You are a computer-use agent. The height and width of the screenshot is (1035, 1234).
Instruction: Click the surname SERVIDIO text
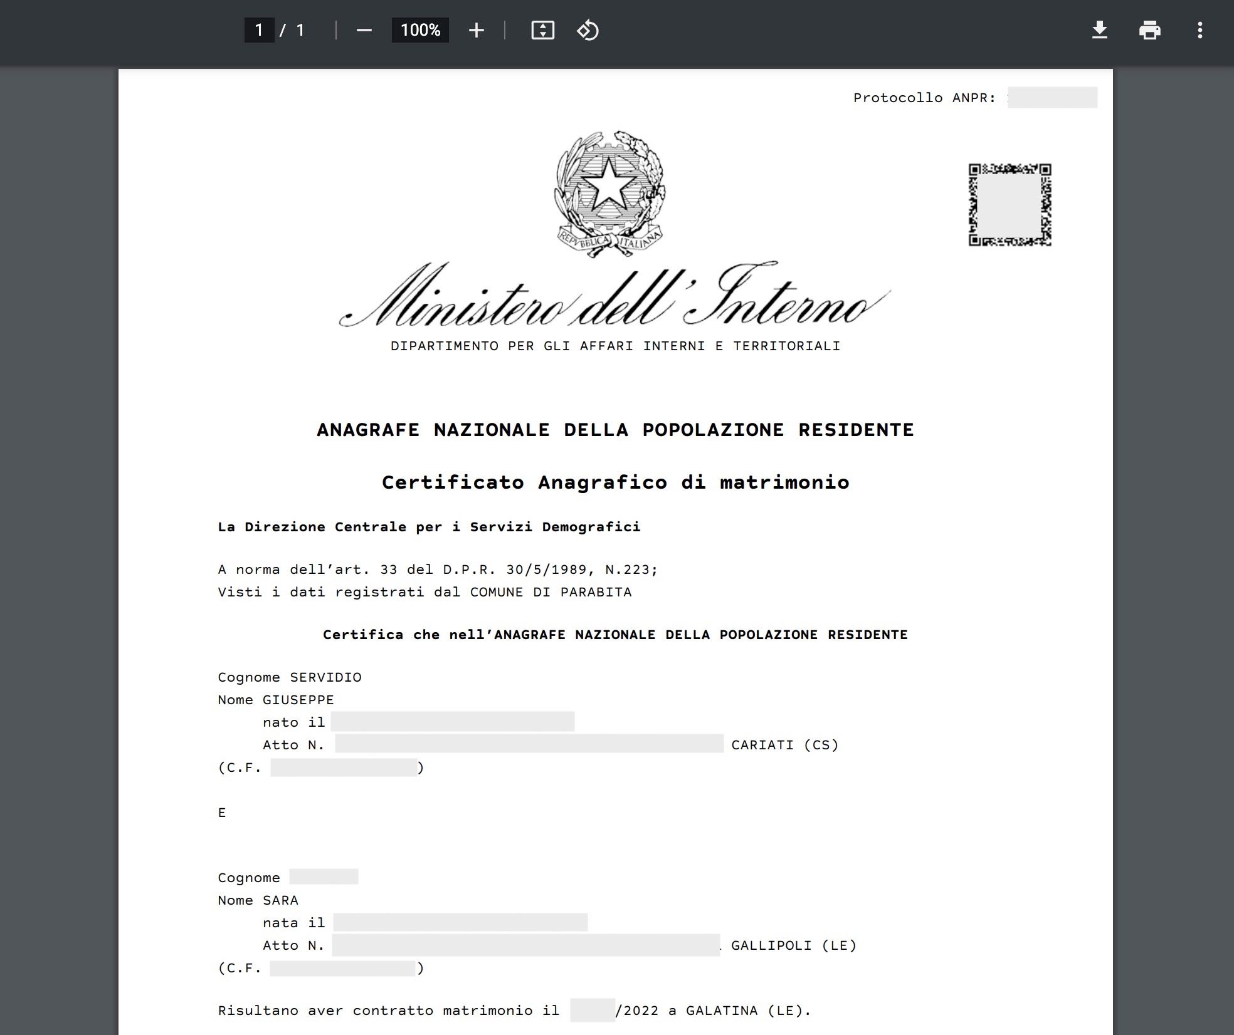(325, 677)
